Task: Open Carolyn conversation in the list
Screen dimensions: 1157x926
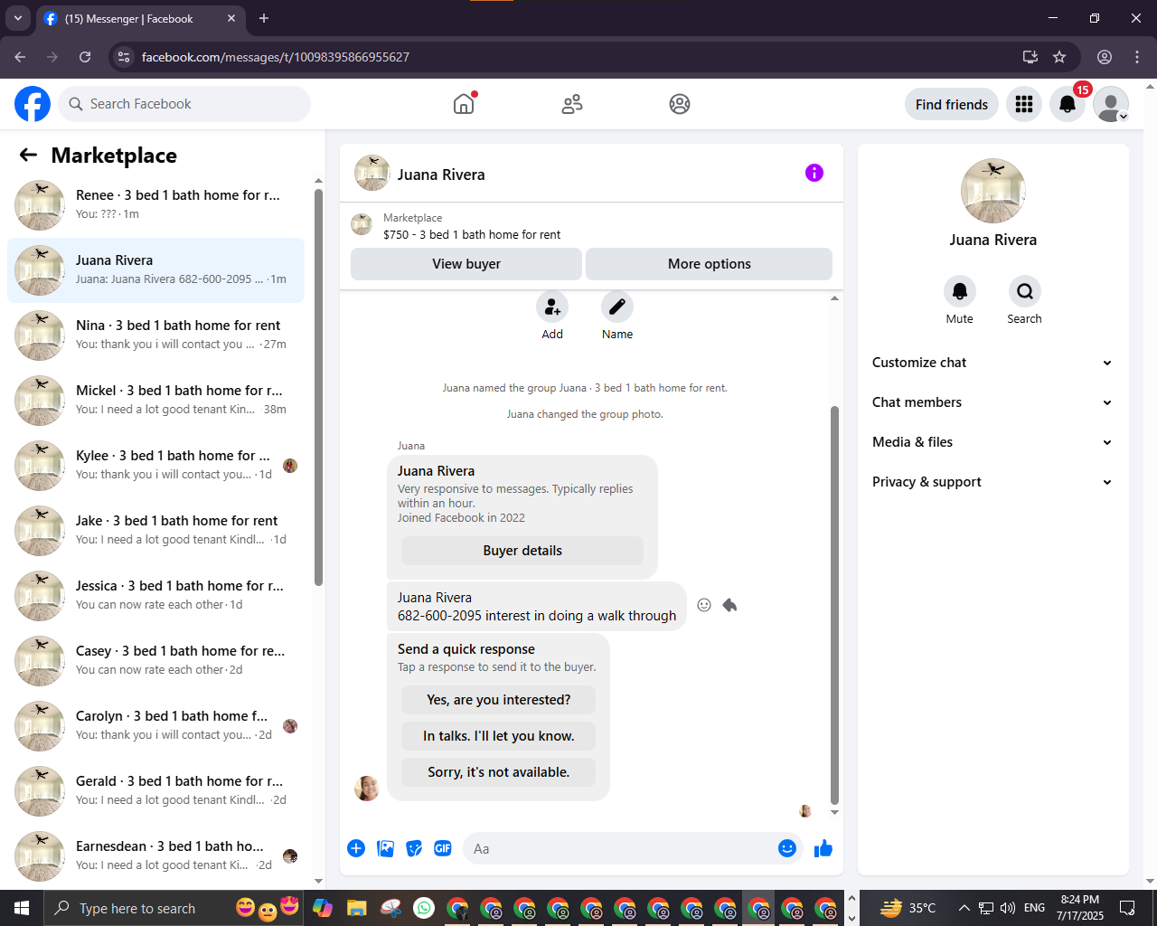Action: tap(155, 726)
